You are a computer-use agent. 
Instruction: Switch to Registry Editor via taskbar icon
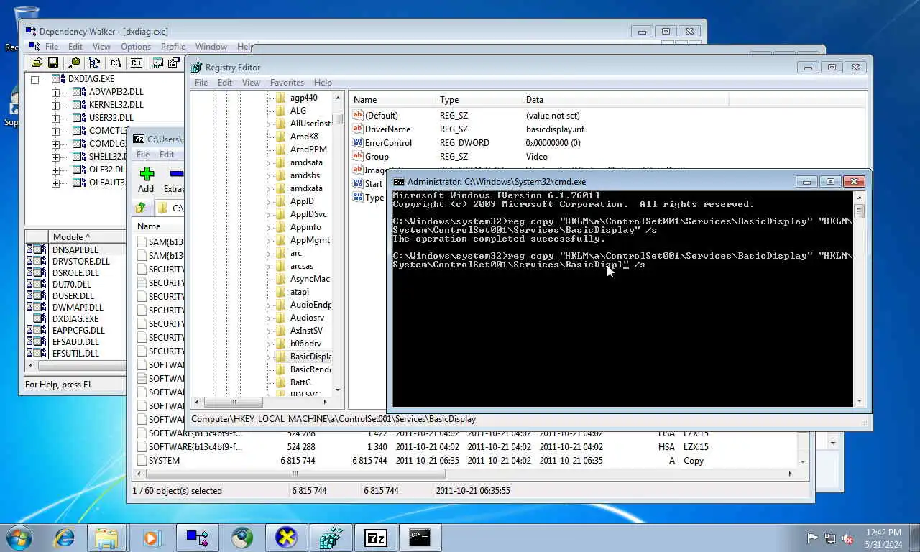[x=331, y=537]
